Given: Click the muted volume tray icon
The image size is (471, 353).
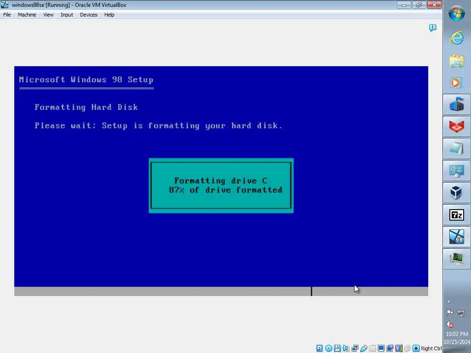Looking at the screenshot, I should click(450, 324).
